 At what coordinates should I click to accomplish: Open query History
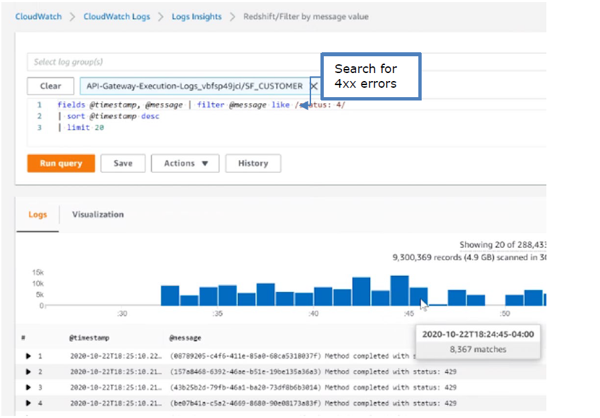pos(252,163)
